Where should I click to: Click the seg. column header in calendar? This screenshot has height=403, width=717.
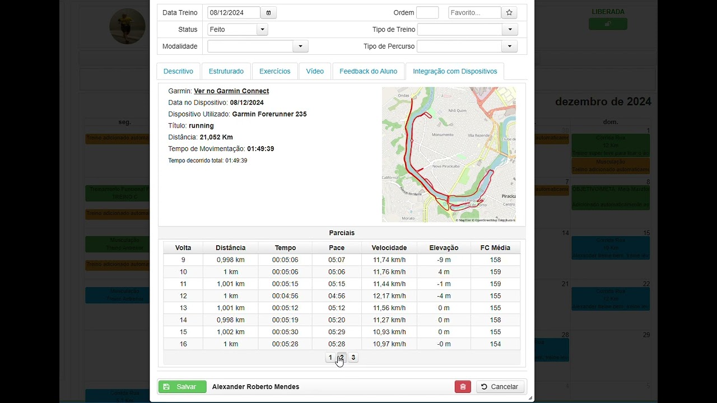pos(125,122)
